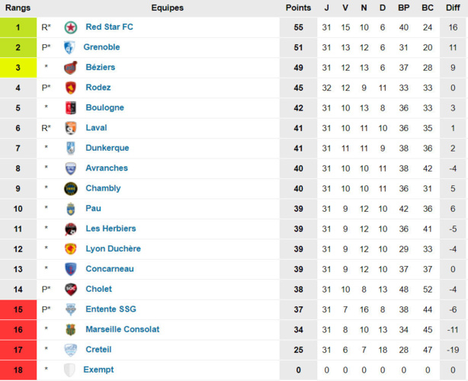Open the Entente SSG team link

[111, 309]
